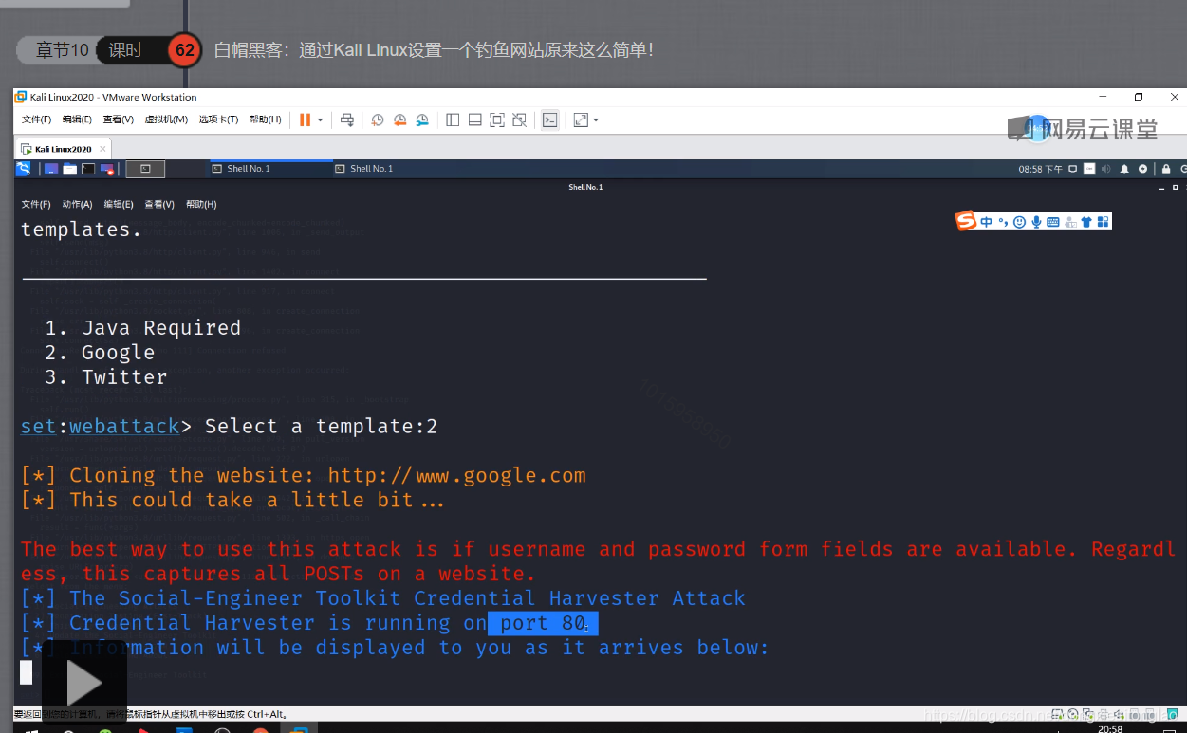Open the 虚拟机(M) menu

click(166, 120)
